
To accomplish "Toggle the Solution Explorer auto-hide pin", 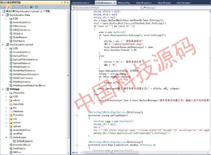I will (65, 3).
